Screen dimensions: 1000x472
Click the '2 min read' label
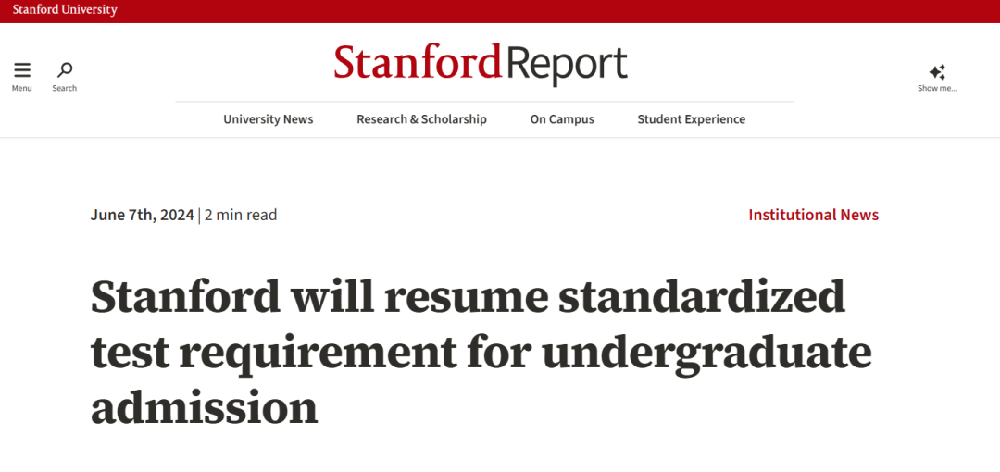click(241, 215)
